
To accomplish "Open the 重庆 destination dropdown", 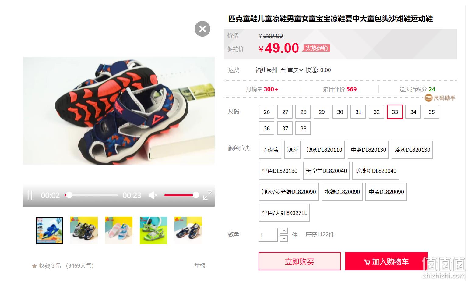I will click(295, 70).
